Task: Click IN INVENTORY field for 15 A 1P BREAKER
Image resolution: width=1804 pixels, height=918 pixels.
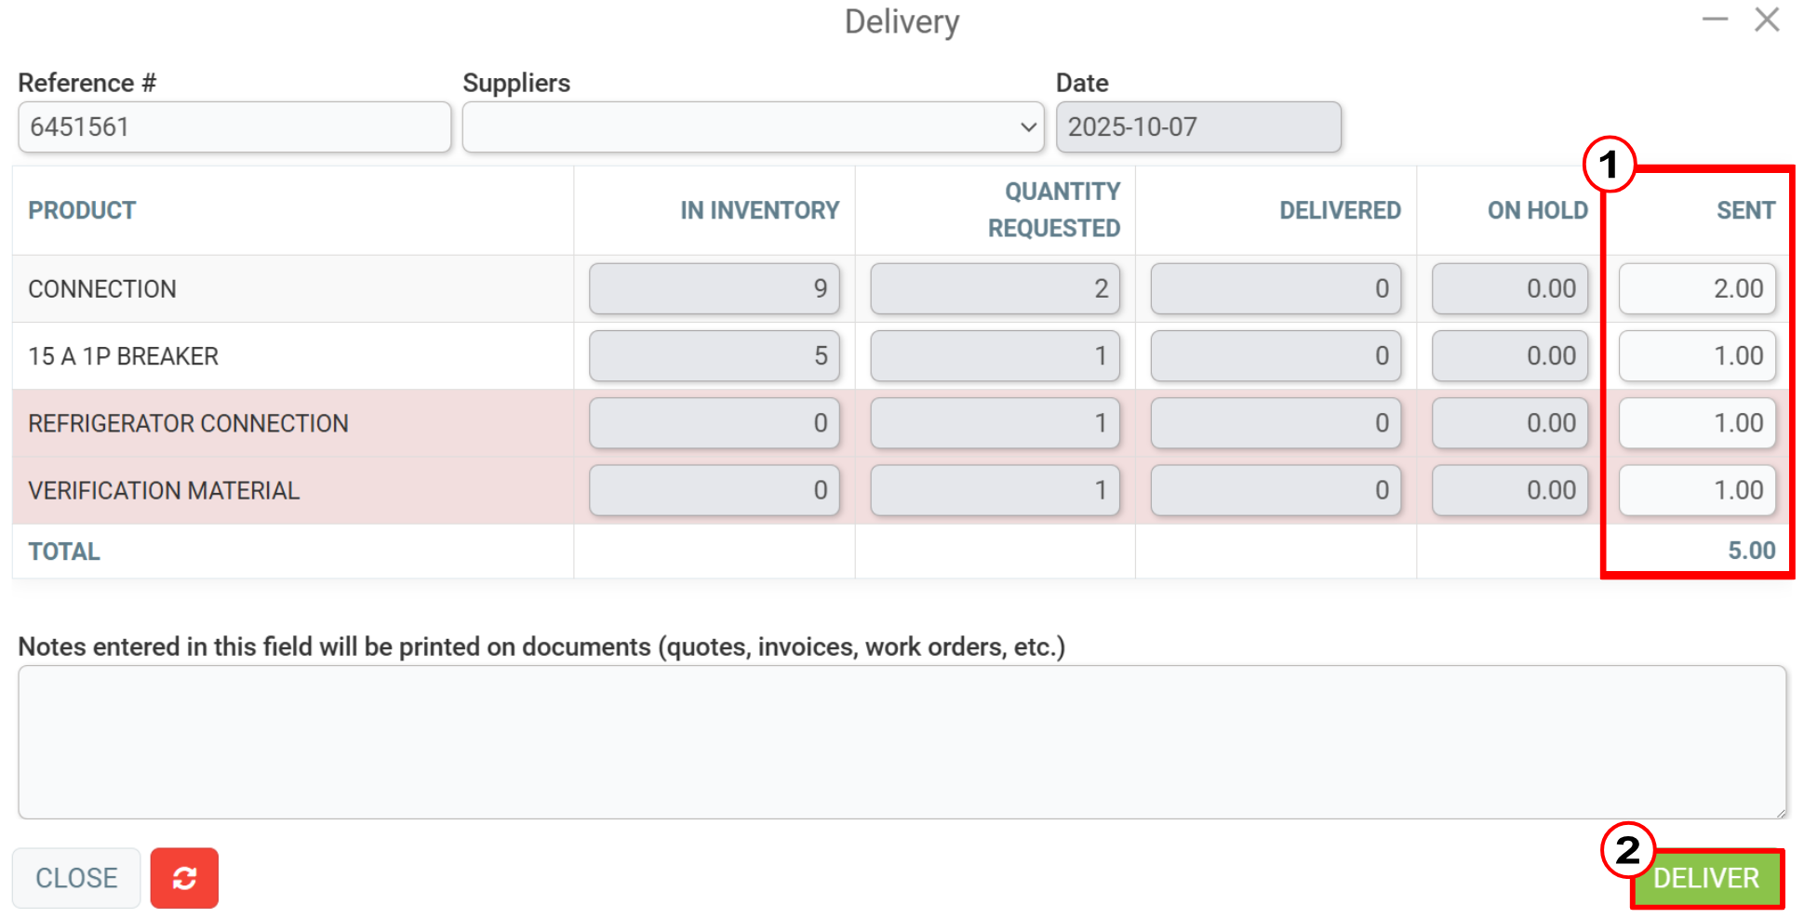Action: [x=715, y=355]
